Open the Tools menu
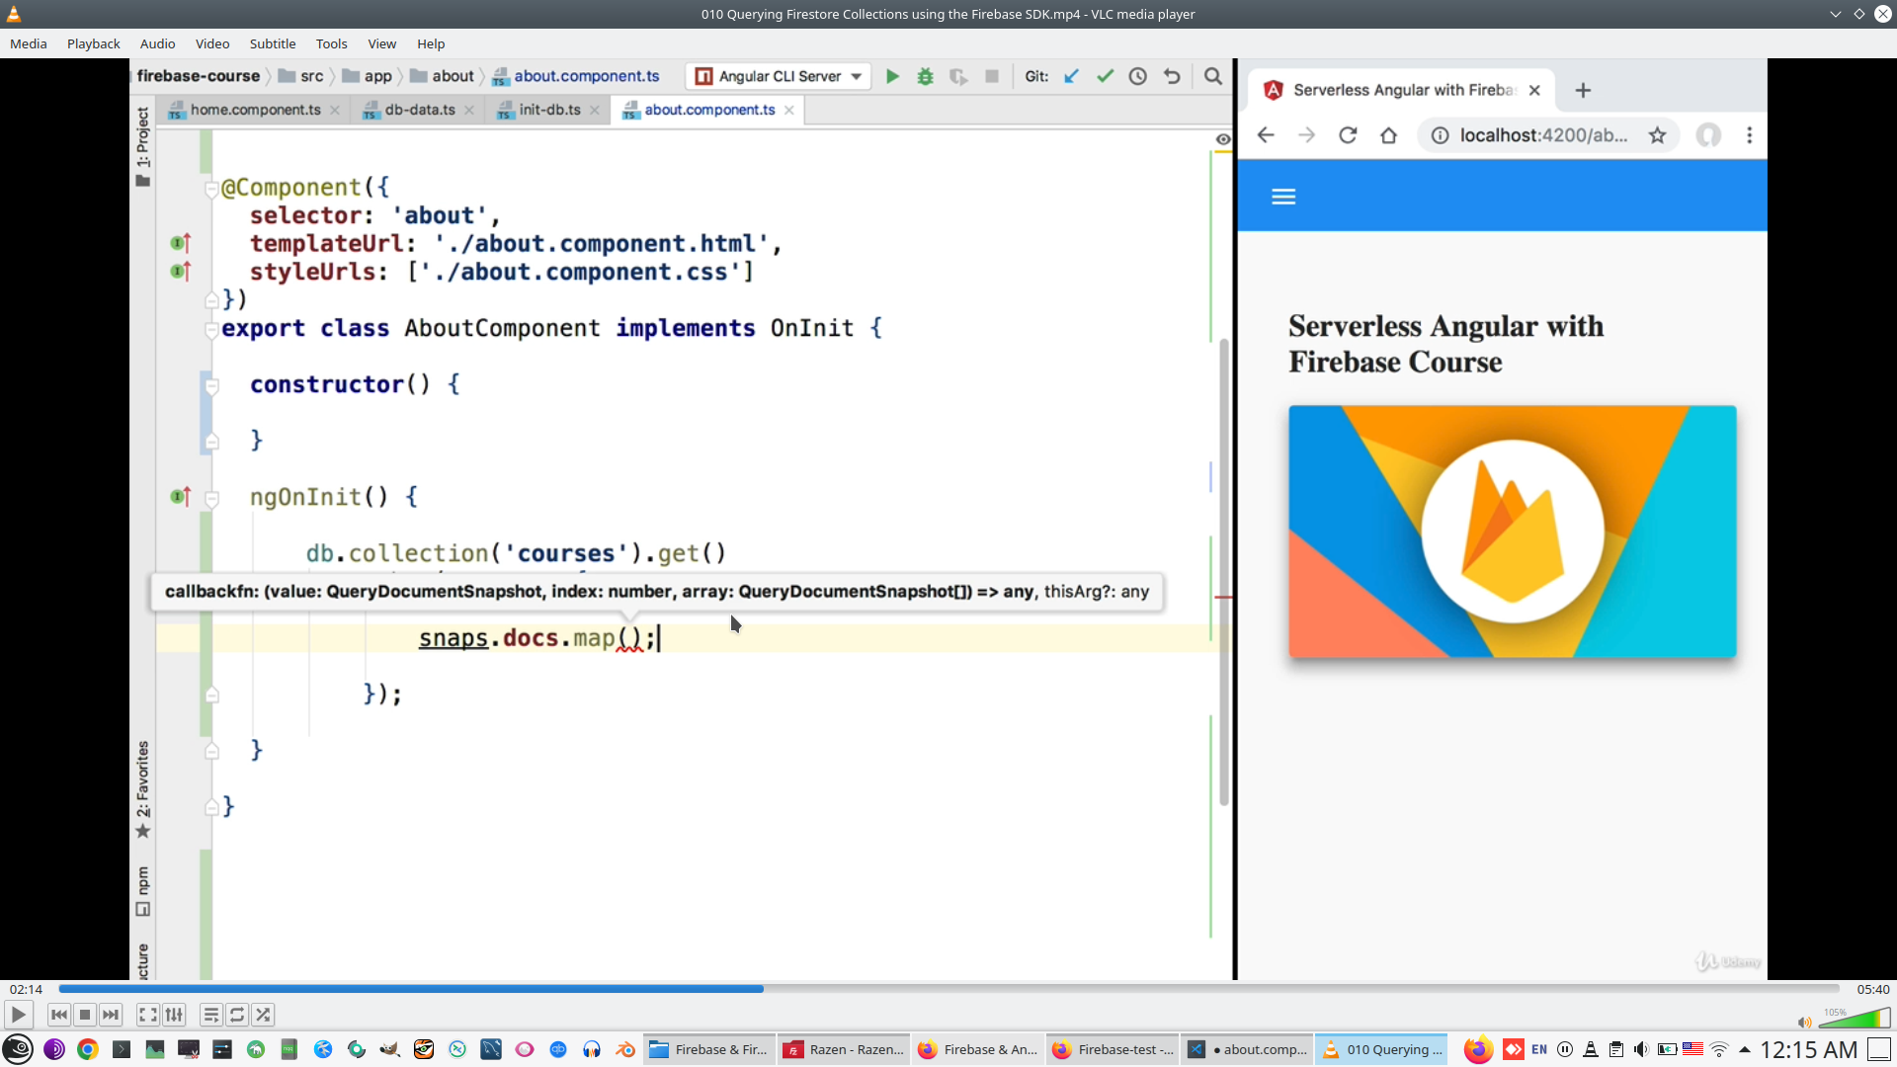Image resolution: width=1897 pixels, height=1067 pixels. pos(331,43)
